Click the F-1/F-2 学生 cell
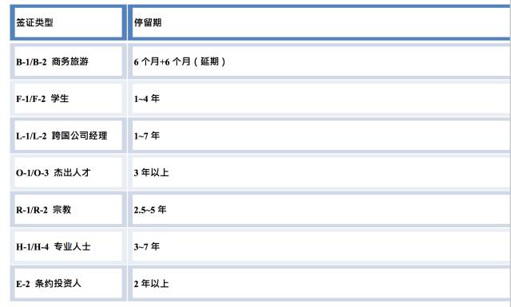This screenshot has height=307, width=511. point(68,98)
